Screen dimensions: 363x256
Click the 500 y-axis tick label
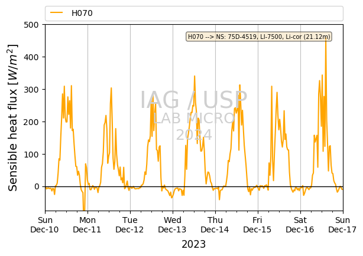point(31,25)
